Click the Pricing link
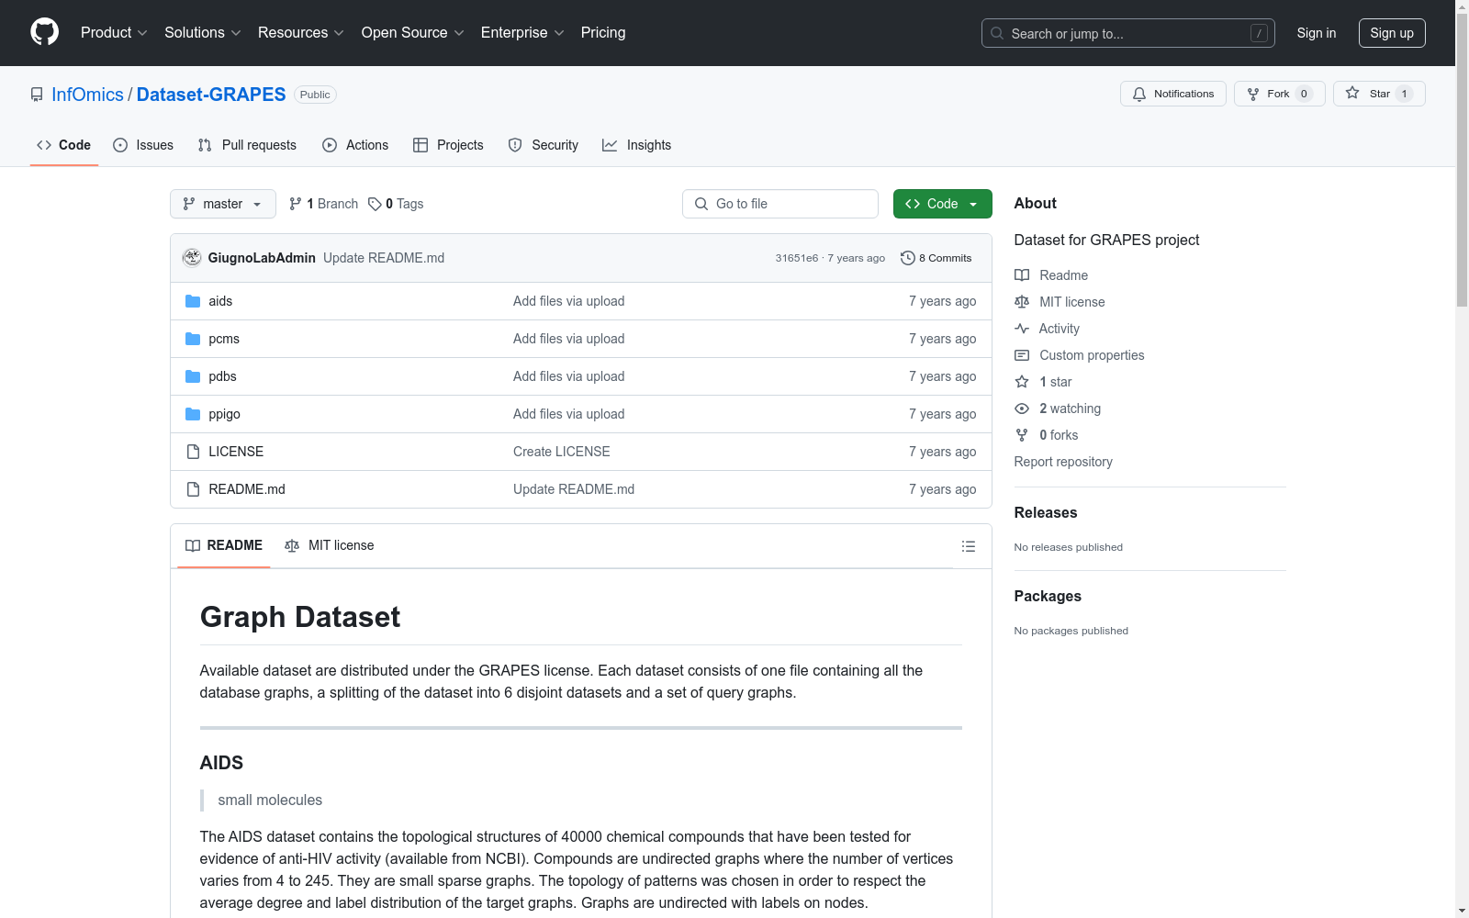1469x918 pixels. (x=603, y=33)
